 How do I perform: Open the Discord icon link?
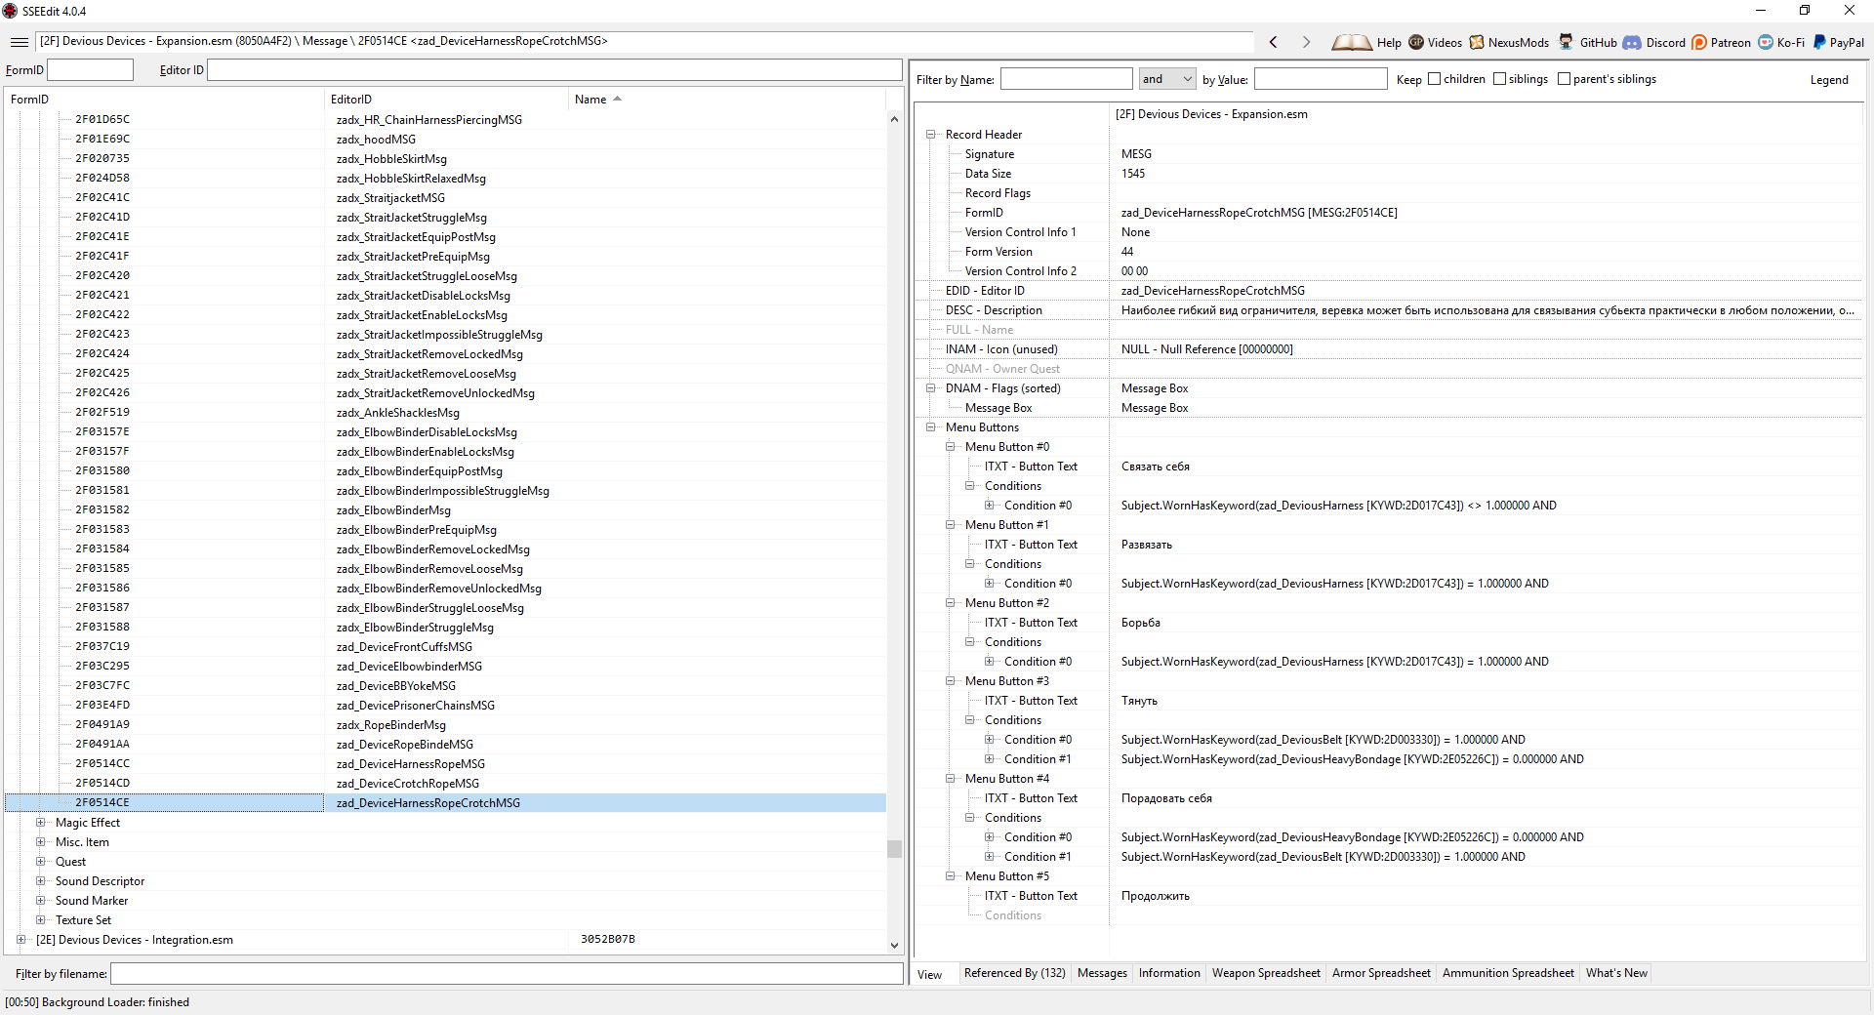[x=1632, y=42]
